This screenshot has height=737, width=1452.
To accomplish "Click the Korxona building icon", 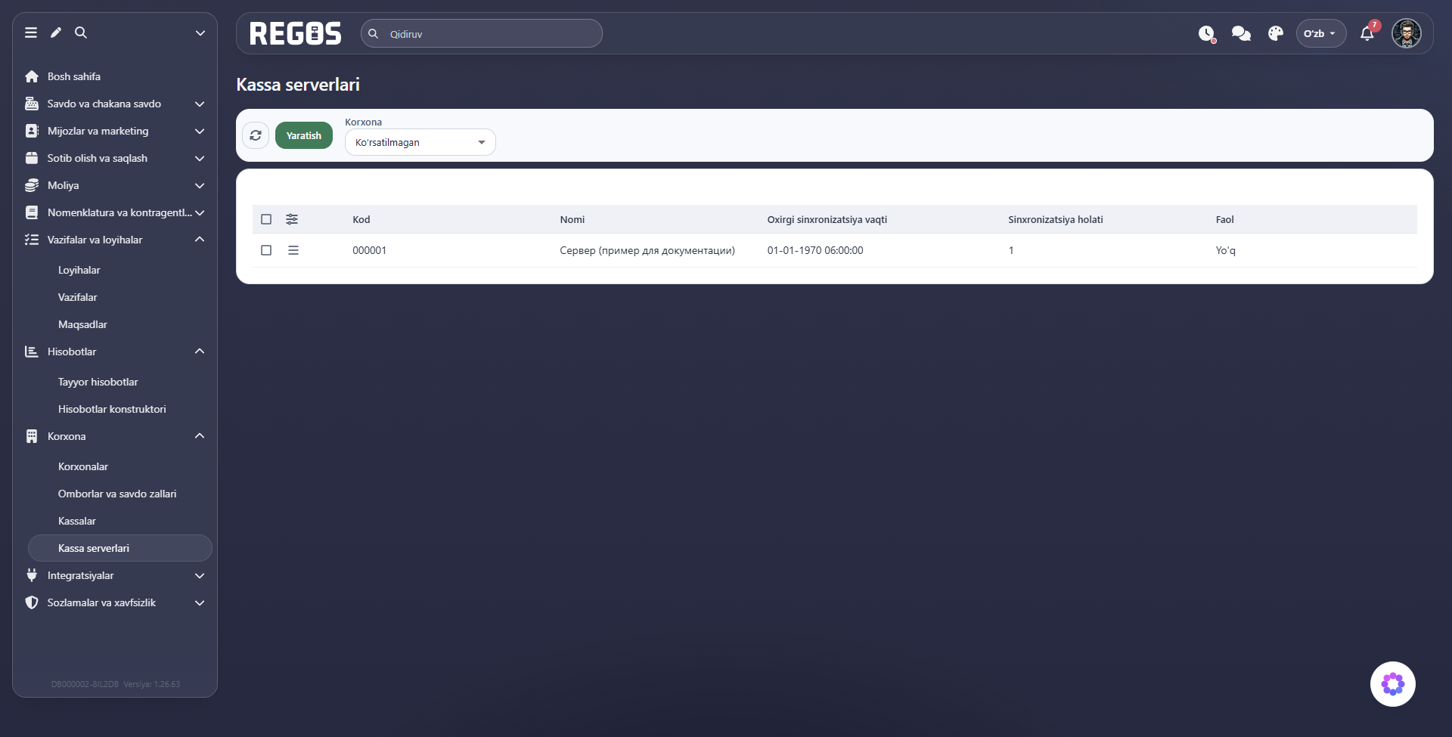I will click(32, 436).
